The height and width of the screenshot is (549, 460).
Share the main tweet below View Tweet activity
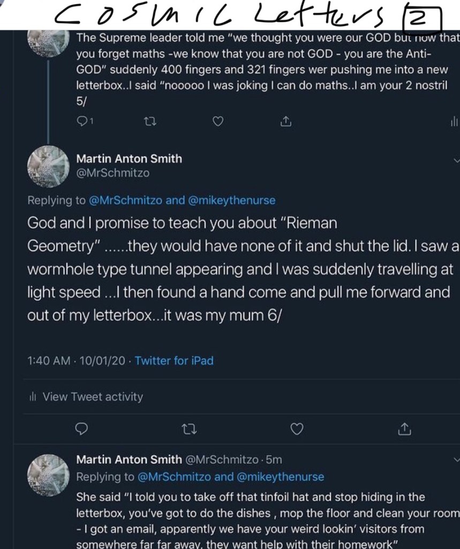point(405,428)
